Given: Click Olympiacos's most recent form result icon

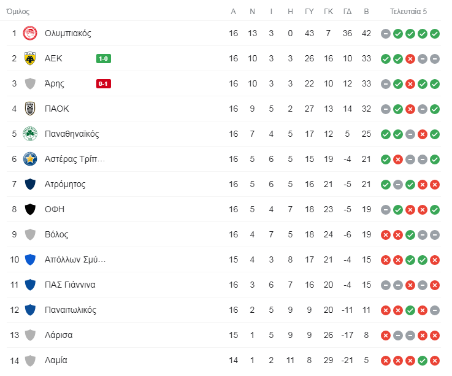Looking at the screenshot, I should pos(435,33).
